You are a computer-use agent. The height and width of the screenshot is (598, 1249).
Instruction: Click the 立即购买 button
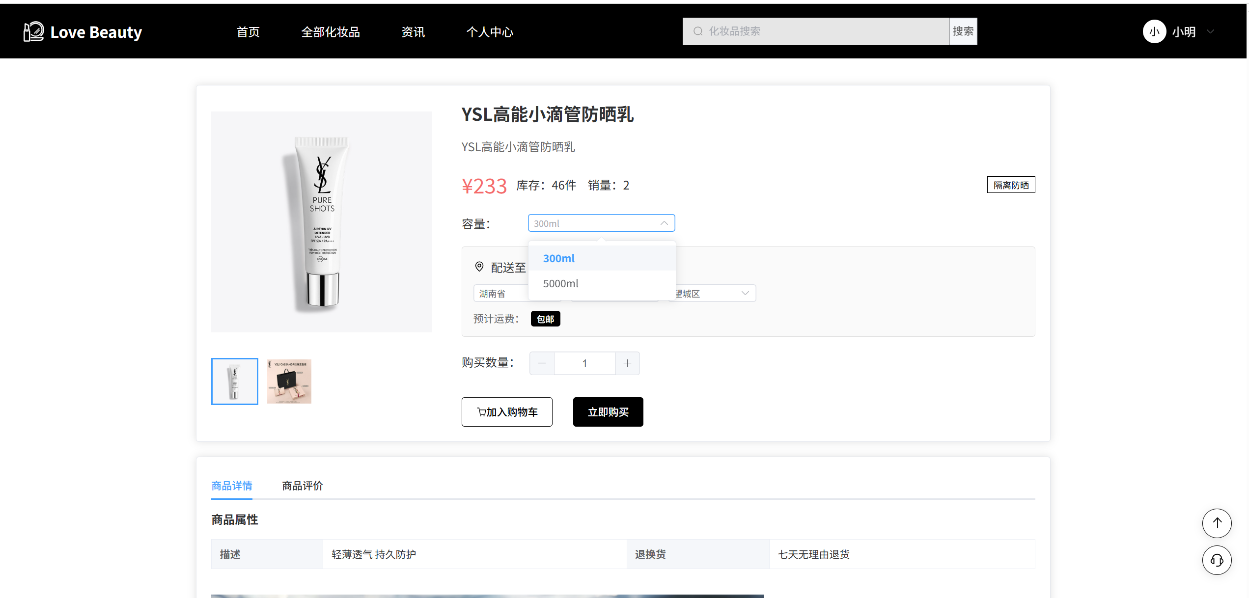click(x=608, y=412)
